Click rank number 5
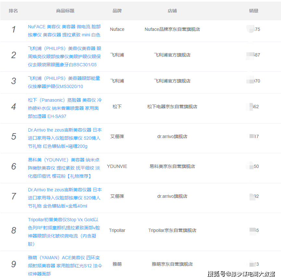This screenshot has height=280, width=281. (14, 136)
